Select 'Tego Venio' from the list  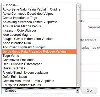pyautogui.click(x=39, y=56)
